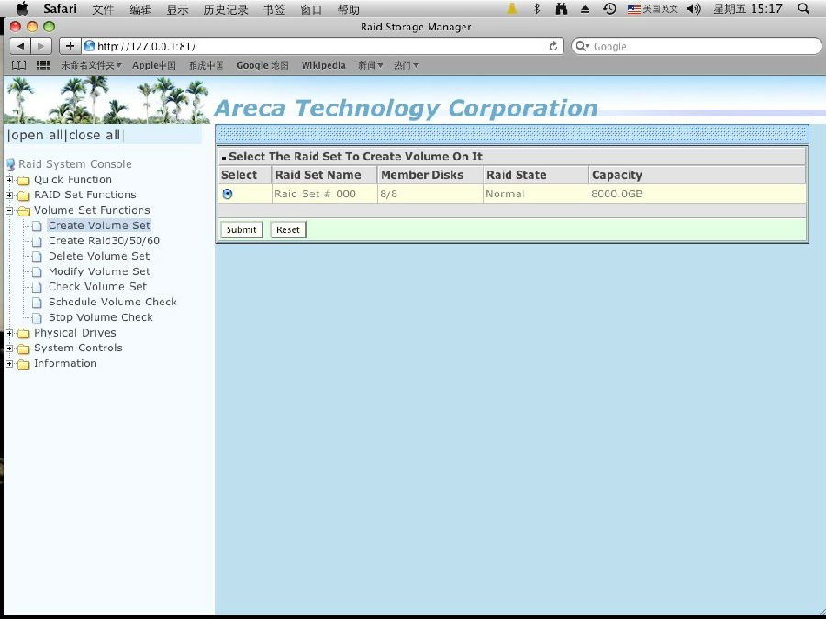The image size is (826, 619).
Task: Open the 未命名文件夹 bookmarks folder dropdown
Action: pos(92,65)
